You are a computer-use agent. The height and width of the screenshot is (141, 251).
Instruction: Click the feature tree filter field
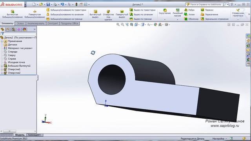[x=18, y=34]
